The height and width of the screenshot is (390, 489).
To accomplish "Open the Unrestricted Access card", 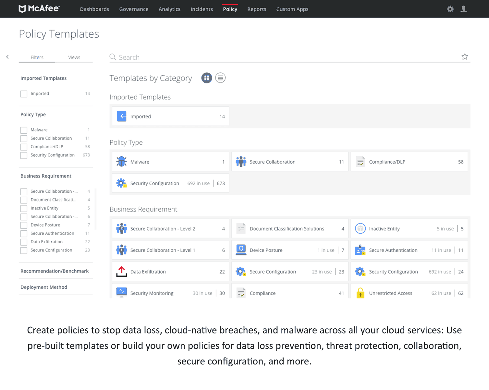I will (409, 291).
